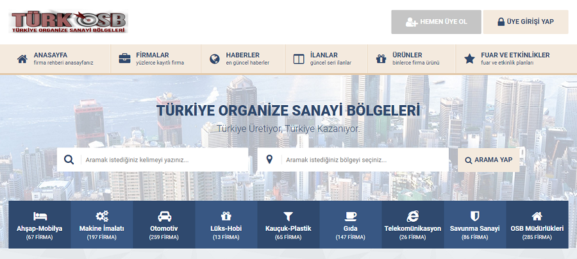The height and width of the screenshot is (259, 577).
Task: Click the home icon next to Anasayfa
Action: [x=22, y=59]
